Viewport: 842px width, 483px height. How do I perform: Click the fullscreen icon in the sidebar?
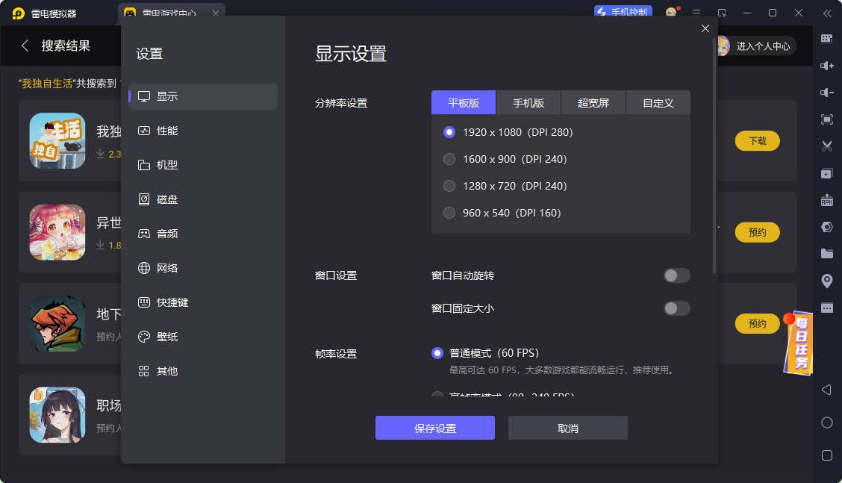coord(827,119)
